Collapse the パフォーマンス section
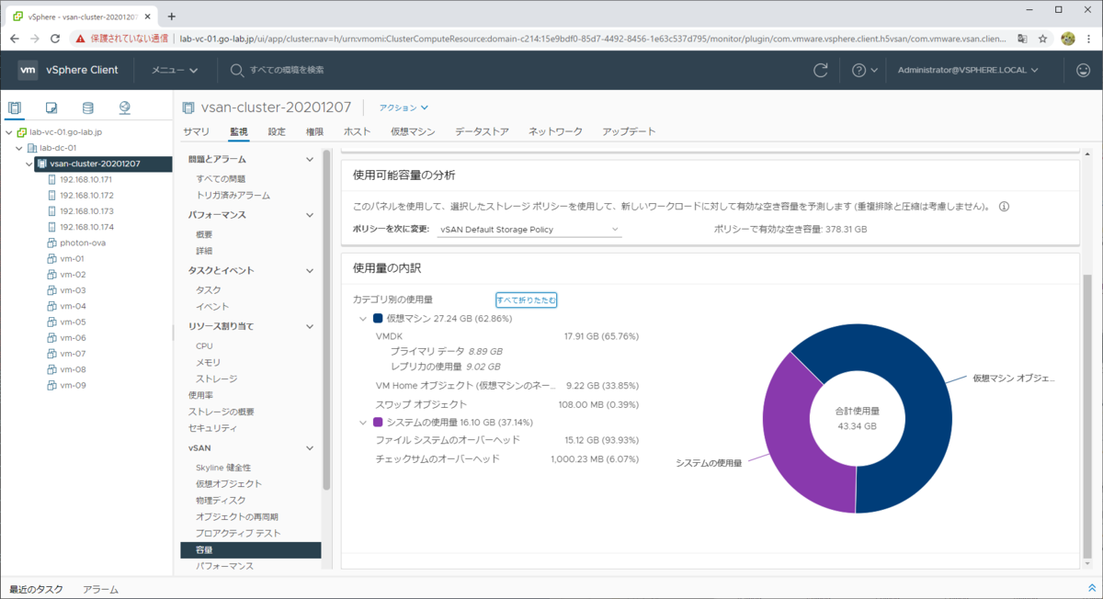 point(310,215)
